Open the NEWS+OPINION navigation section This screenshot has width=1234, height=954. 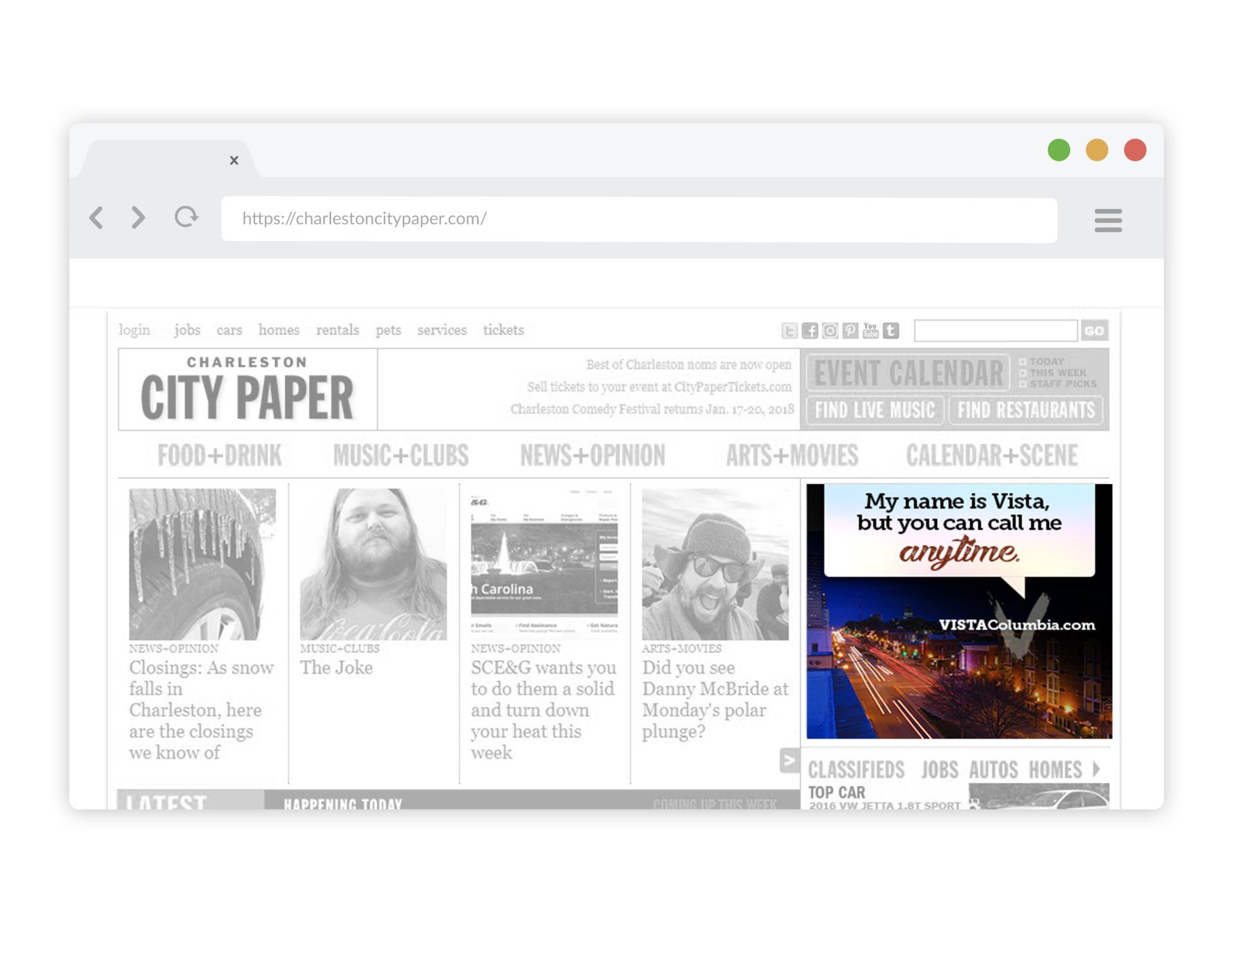[593, 456]
